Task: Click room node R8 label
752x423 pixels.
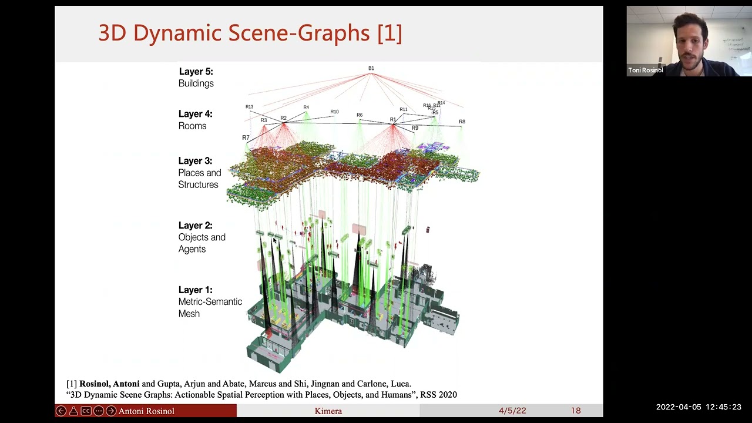Action: click(x=462, y=122)
